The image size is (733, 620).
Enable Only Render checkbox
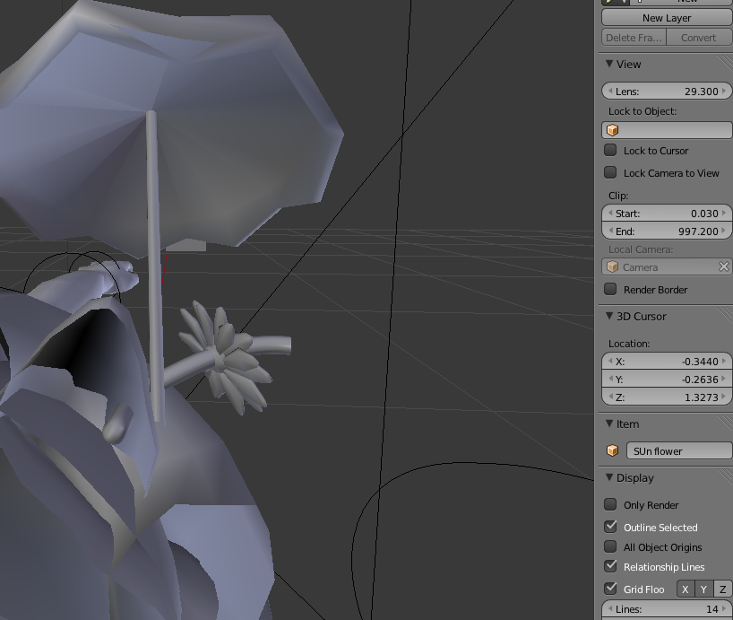point(610,504)
